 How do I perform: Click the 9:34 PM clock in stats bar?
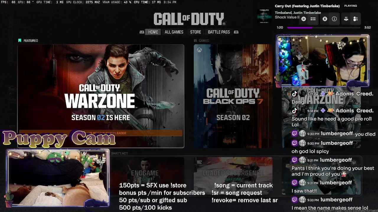pos(170,2)
